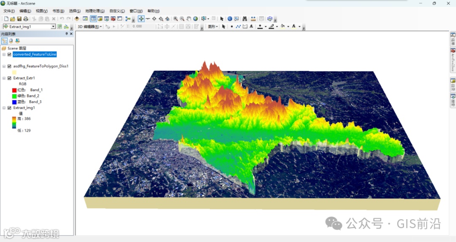Open the fill color bucket dropdown arrow
Image resolution: width=456 pixels, height=242 pixels.
click(288, 27)
